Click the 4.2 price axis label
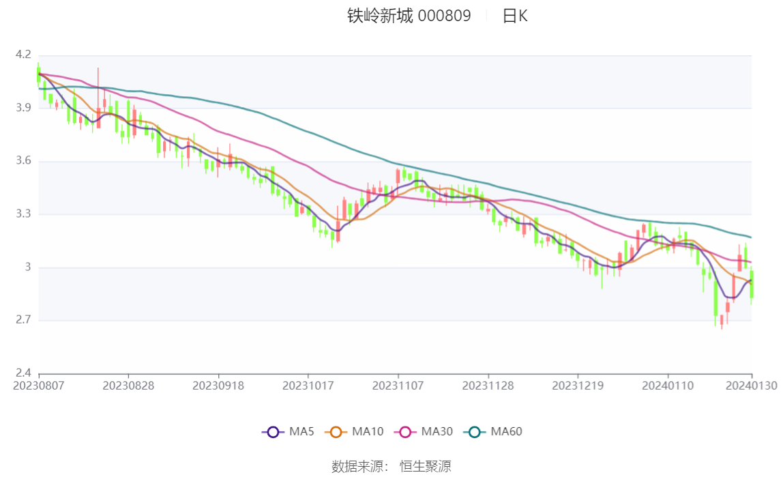 tap(23, 55)
